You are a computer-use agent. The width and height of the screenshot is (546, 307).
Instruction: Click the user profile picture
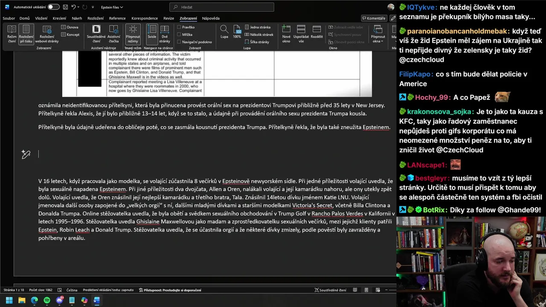391,7
